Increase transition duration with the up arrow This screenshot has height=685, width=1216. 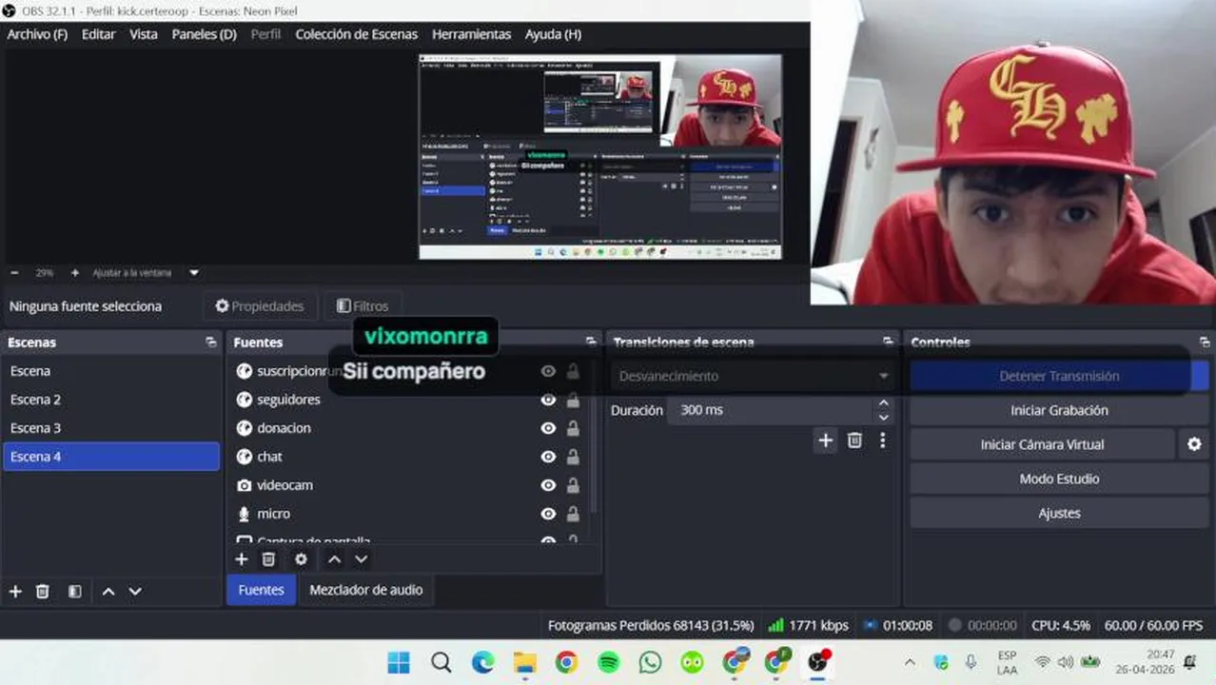click(x=884, y=403)
